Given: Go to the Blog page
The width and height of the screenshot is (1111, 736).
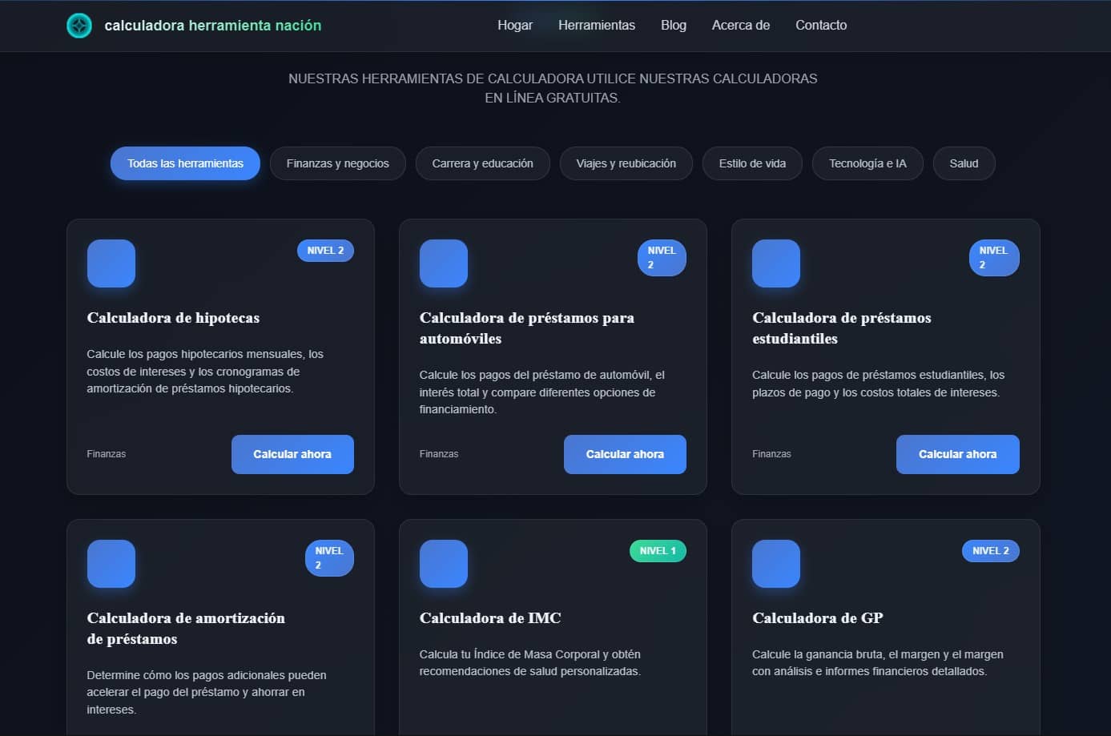Looking at the screenshot, I should coord(674,26).
